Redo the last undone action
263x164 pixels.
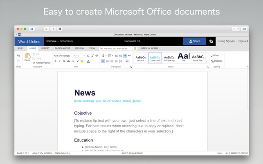pyautogui.click(x=18, y=61)
